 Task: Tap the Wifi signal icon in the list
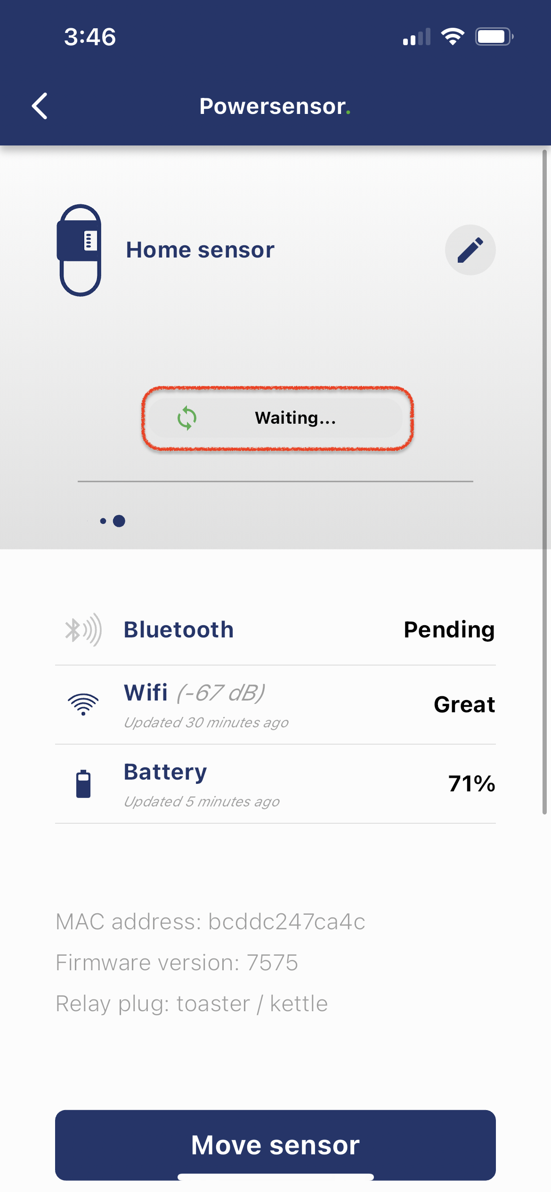pos(83,705)
